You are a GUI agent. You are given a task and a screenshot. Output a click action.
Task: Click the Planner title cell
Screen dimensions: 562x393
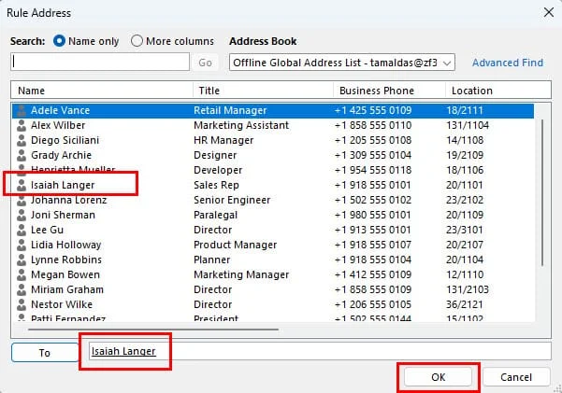[212, 260]
